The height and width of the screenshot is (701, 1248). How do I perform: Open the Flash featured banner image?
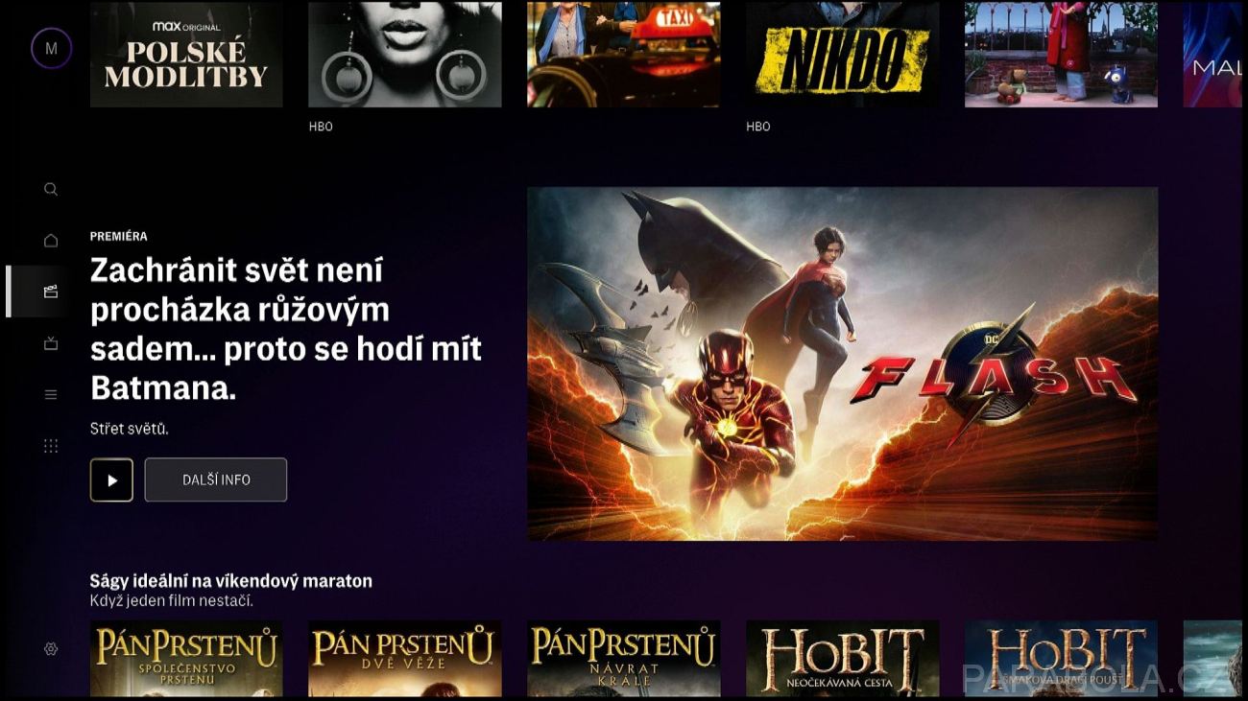(x=842, y=363)
